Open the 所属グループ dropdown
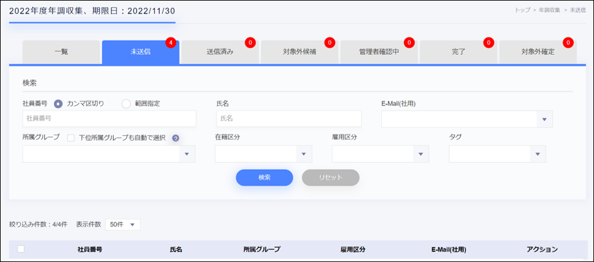Screen dimensions: 594x262 coord(187,154)
